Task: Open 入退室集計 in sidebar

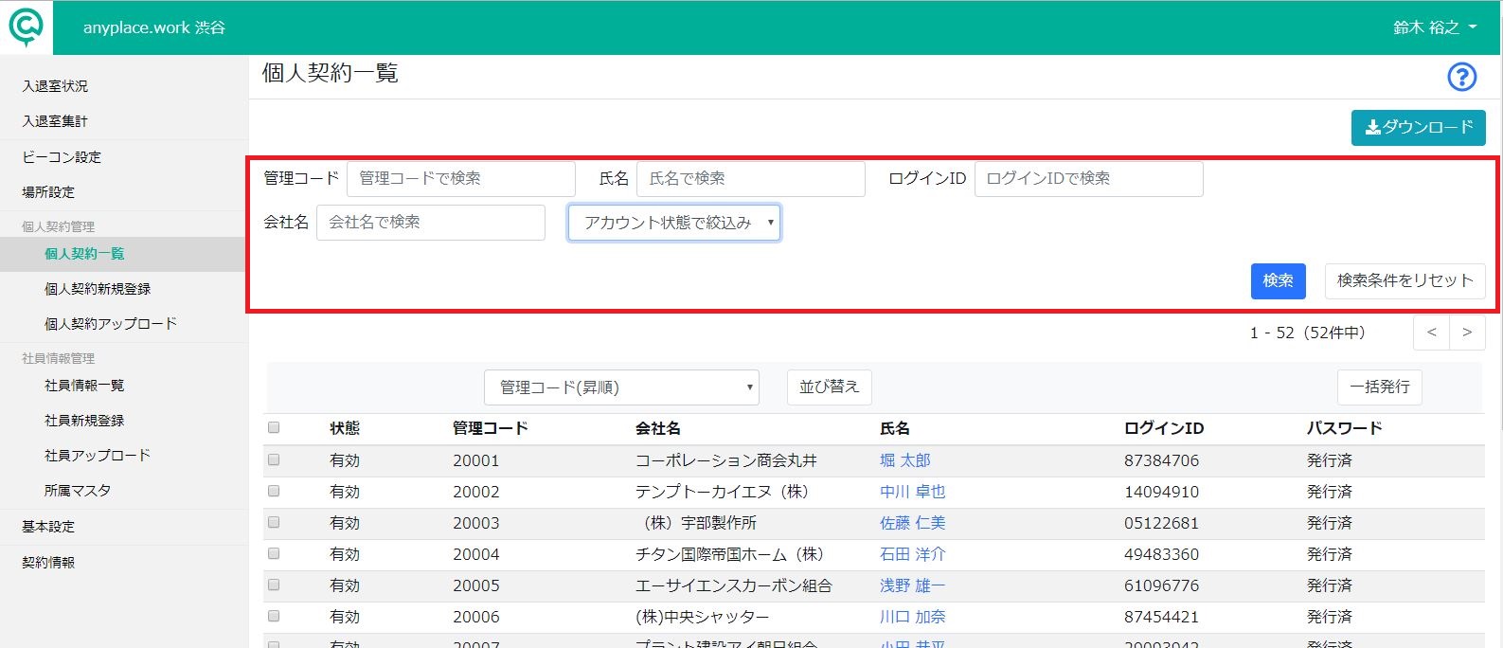Action: point(55,121)
